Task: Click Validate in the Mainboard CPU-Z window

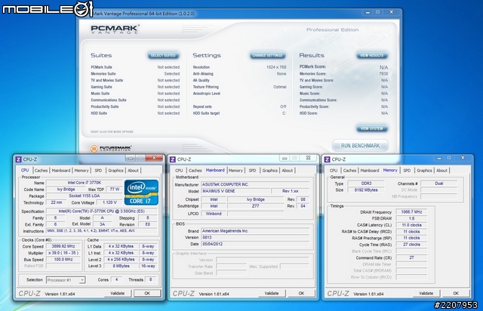Action: (x=272, y=294)
